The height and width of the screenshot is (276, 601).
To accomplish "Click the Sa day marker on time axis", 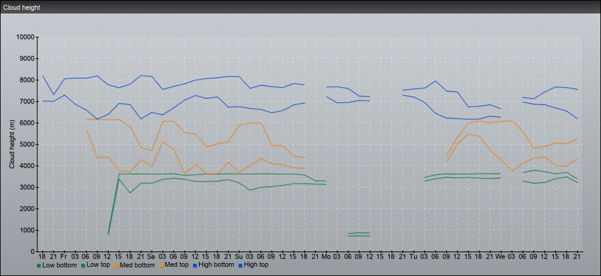I will 151,256.
